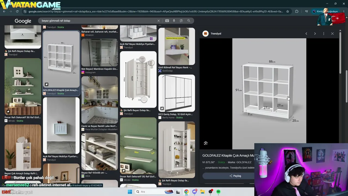The height and width of the screenshot is (196, 348).
Task: Click the Baharat rafı, baharat rafı caption
Action: tap(100, 32)
